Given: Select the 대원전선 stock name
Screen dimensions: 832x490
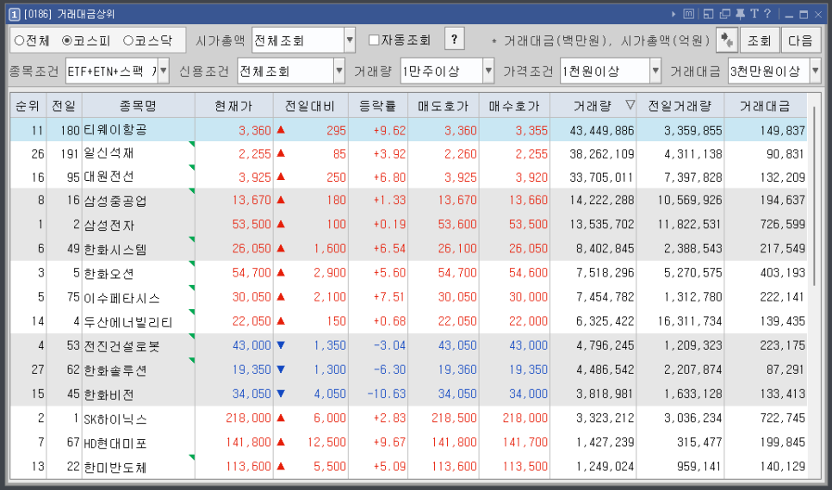Looking at the screenshot, I should (109, 177).
